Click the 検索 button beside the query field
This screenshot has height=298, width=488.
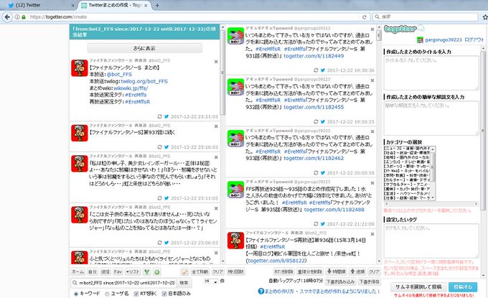click(x=184, y=283)
